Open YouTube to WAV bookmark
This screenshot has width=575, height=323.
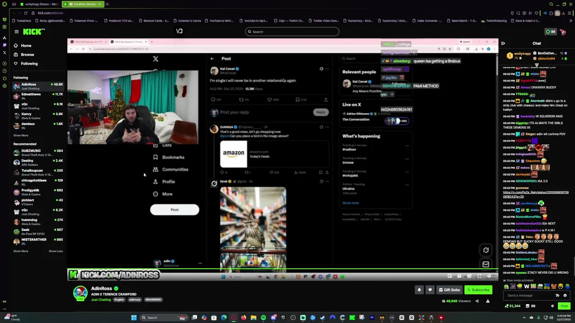tap(219, 21)
